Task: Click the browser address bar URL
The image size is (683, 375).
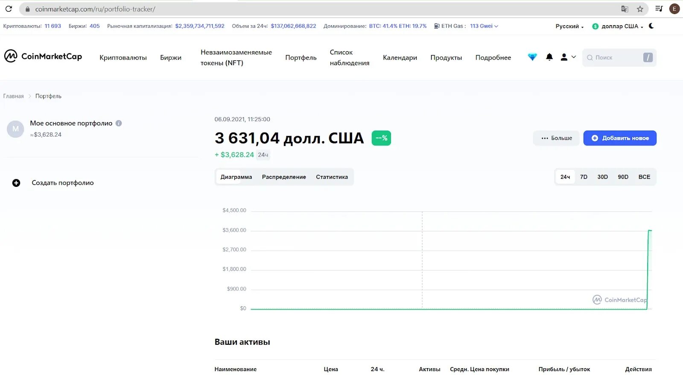Action: (x=95, y=9)
